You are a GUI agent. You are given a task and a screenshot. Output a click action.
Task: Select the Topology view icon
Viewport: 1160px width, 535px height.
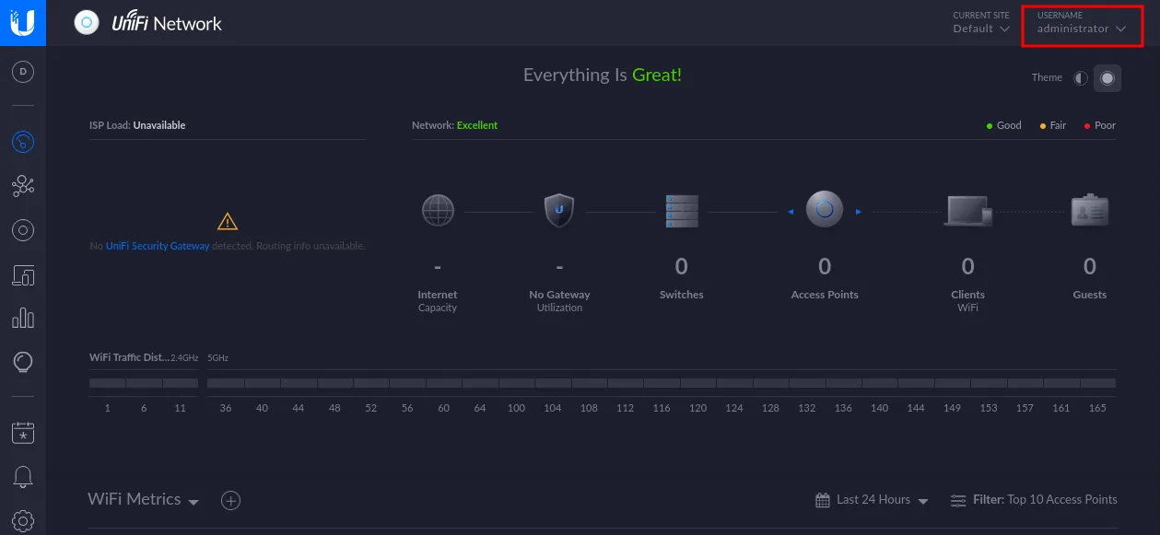coord(22,185)
